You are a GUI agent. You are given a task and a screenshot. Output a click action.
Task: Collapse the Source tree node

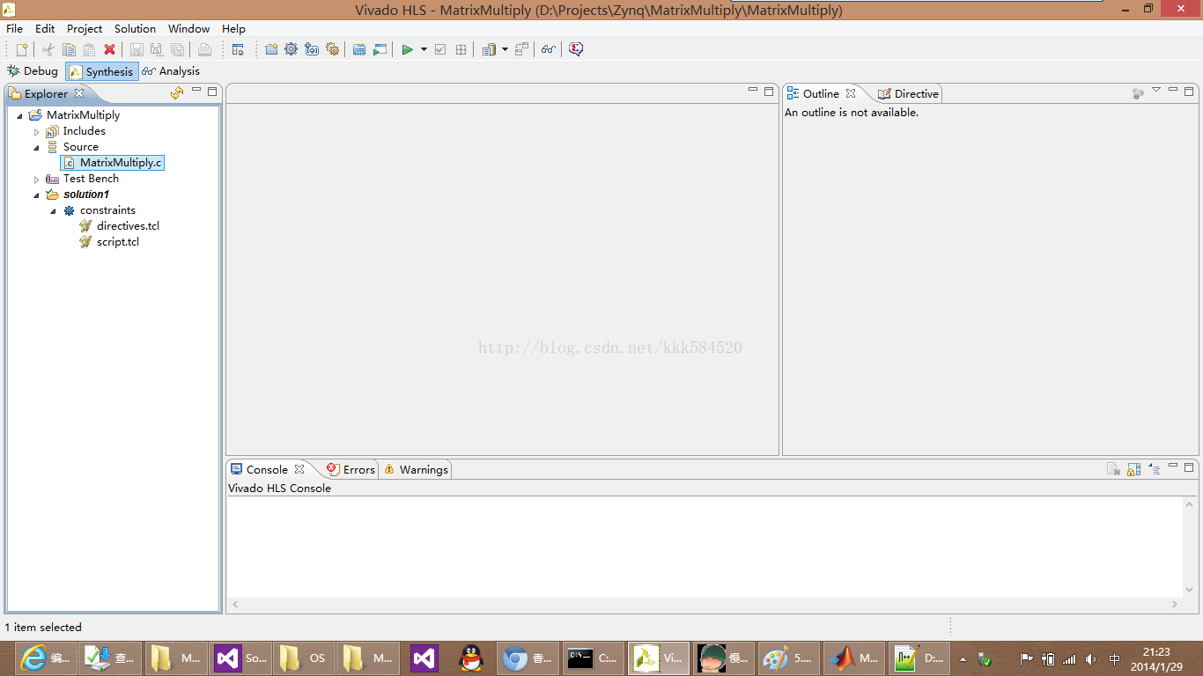tap(36, 147)
